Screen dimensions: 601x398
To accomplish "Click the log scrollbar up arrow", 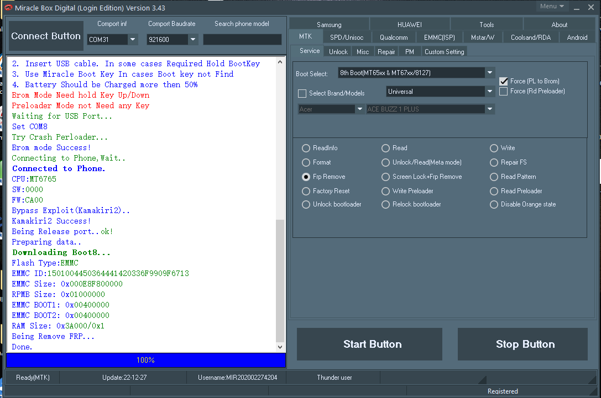I will click(280, 62).
